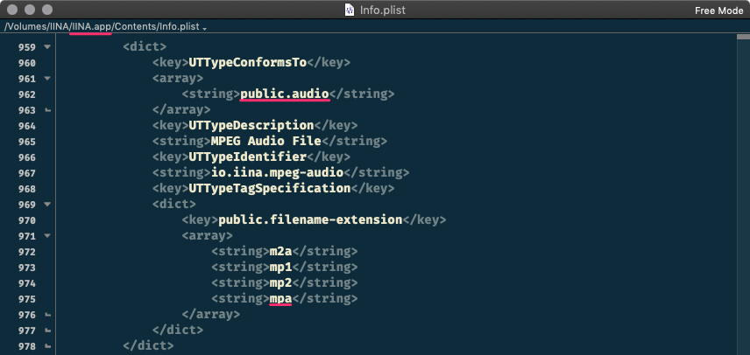Viewport: 750px width, 355px height.
Task: Click the Free Mode label
Action: 717,10
